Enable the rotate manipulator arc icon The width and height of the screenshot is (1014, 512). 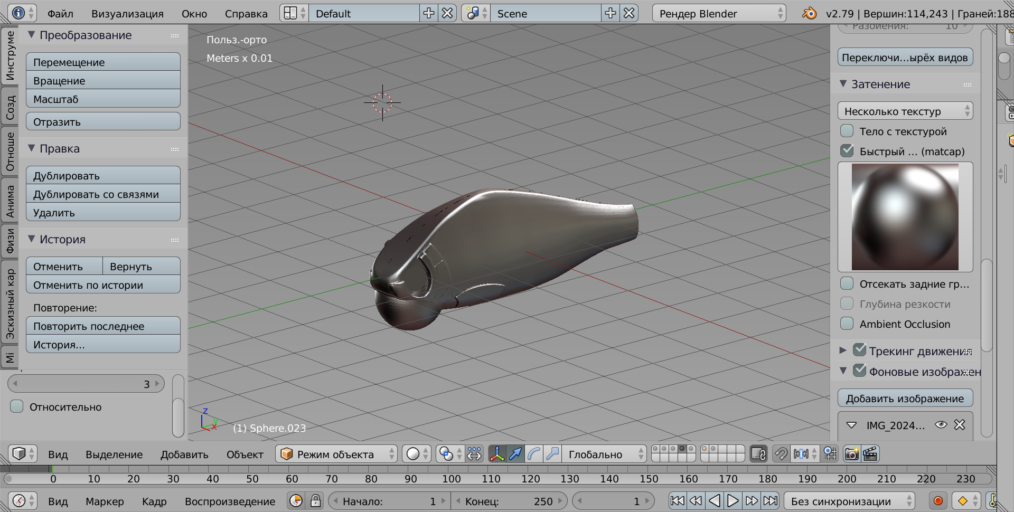[x=534, y=454]
